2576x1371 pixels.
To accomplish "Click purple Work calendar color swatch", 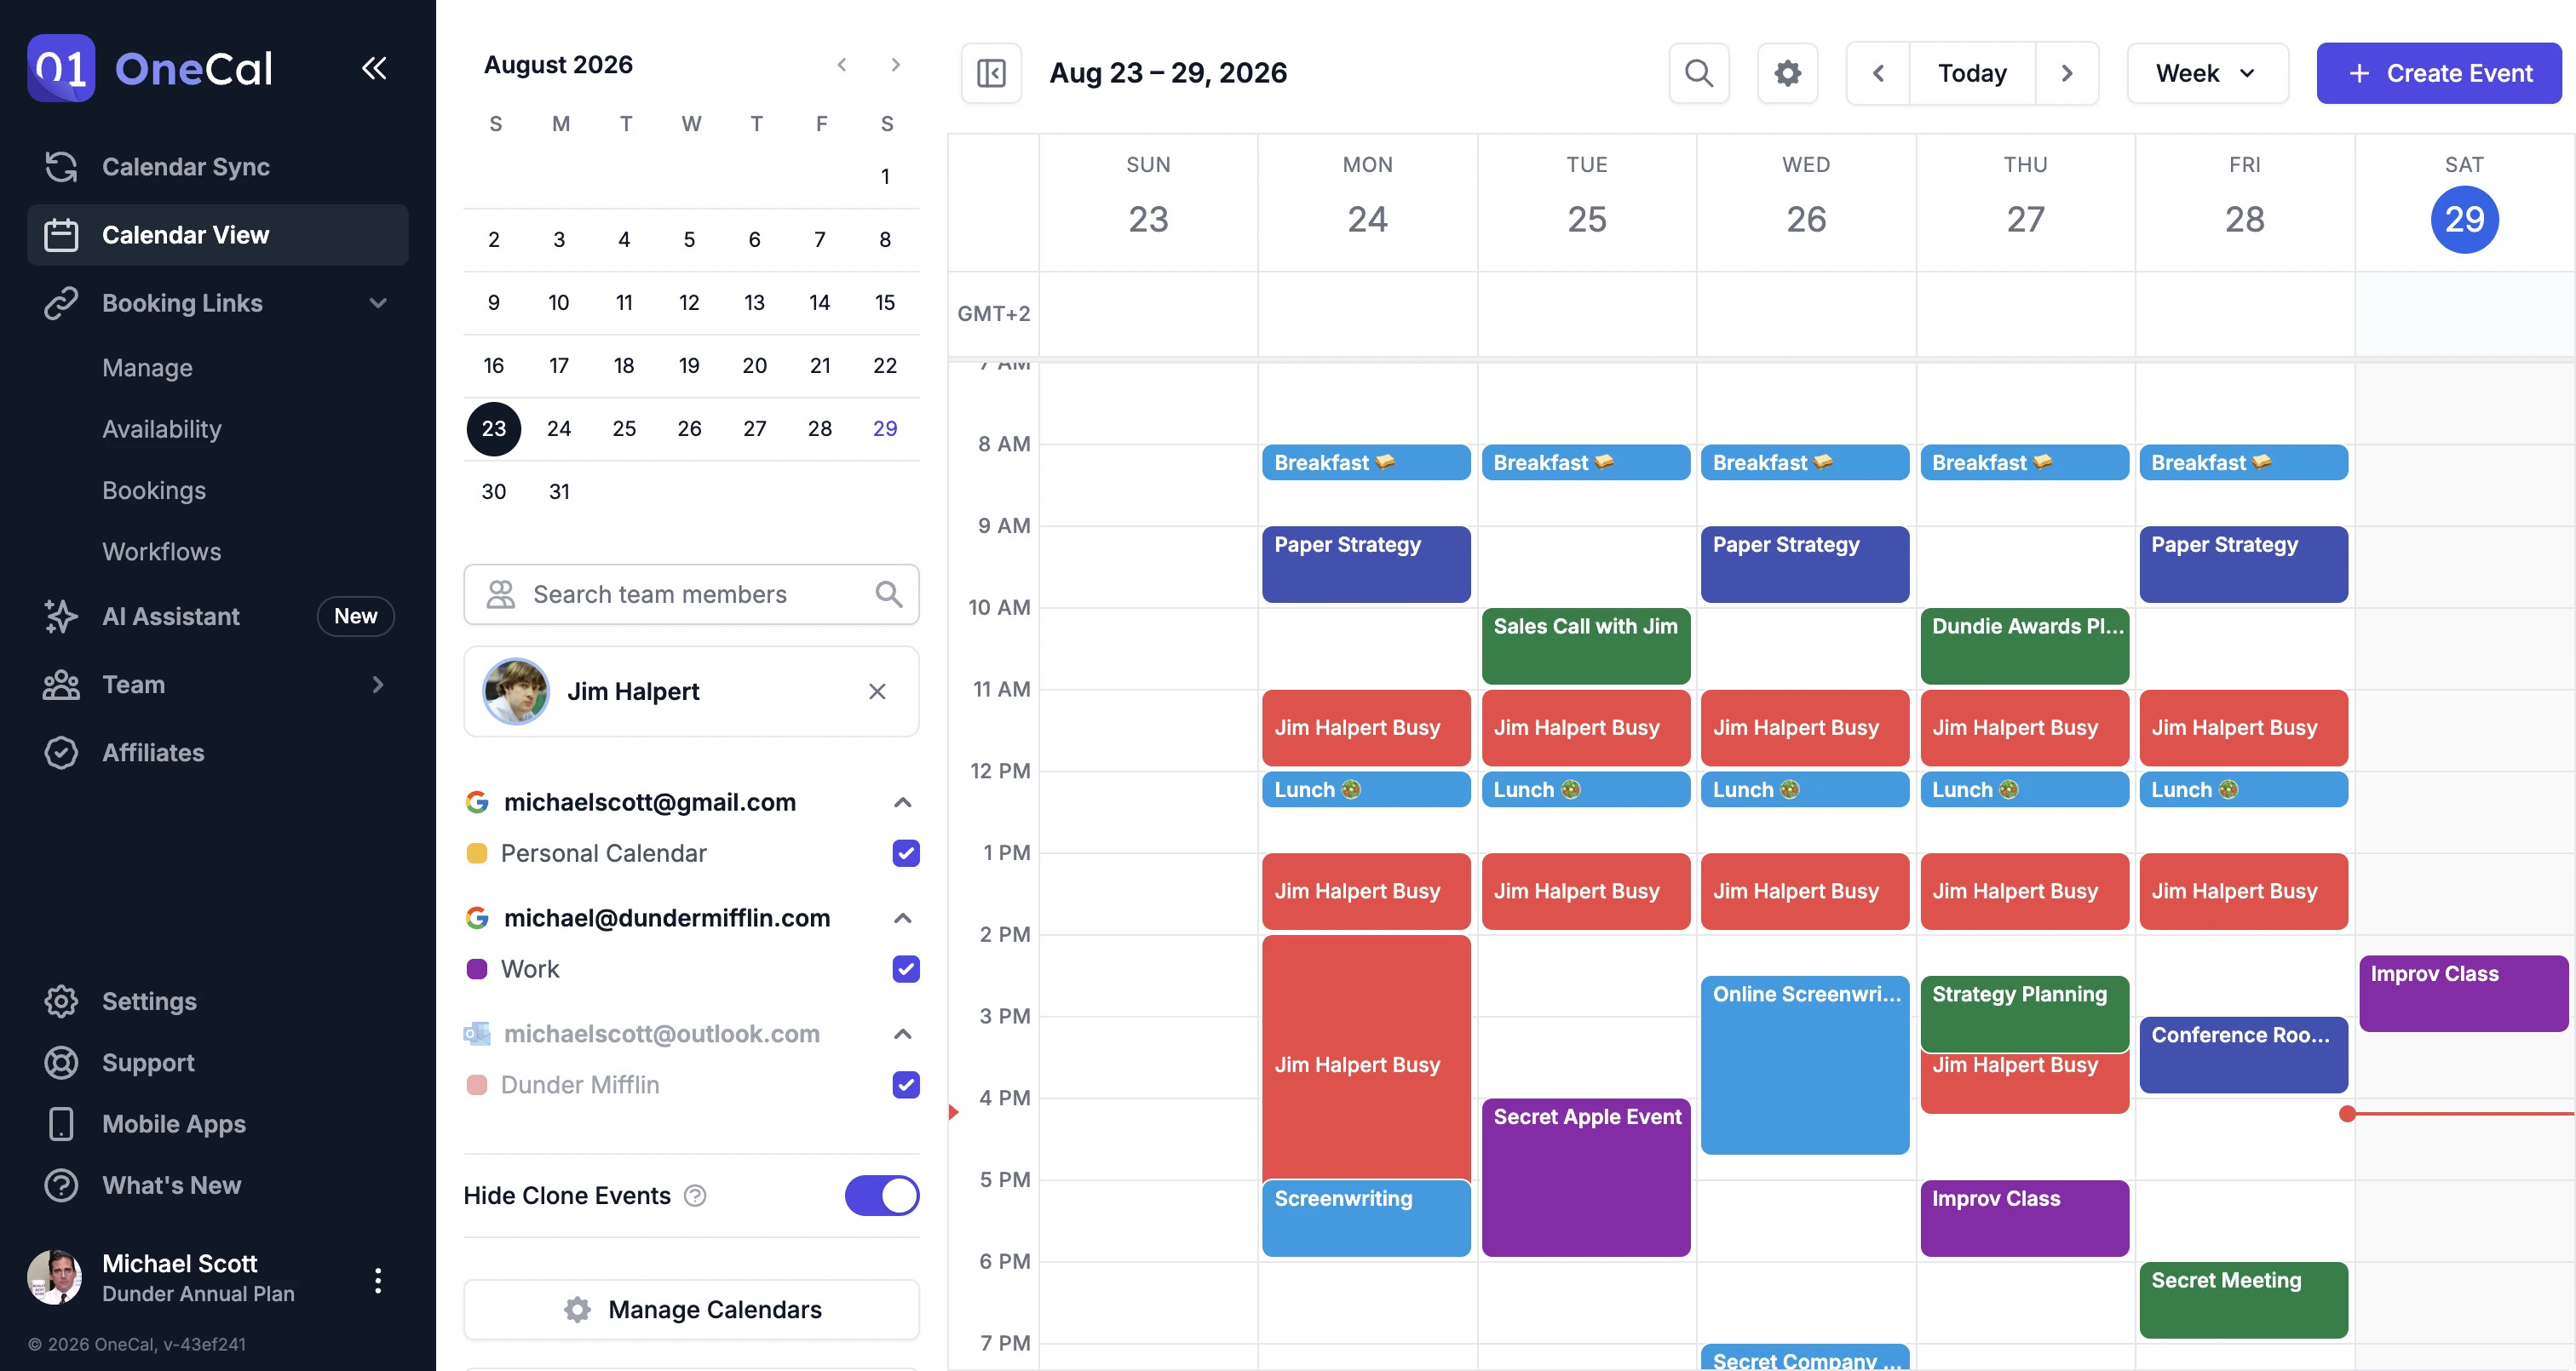I will point(477,969).
